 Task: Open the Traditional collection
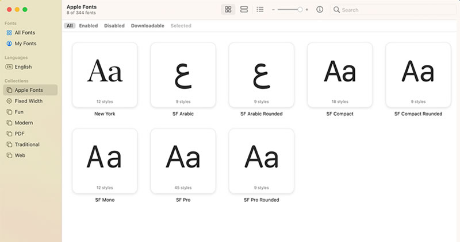pos(30,145)
